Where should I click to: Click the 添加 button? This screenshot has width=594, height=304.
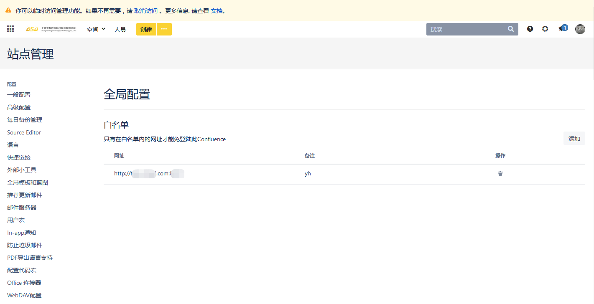(574, 139)
